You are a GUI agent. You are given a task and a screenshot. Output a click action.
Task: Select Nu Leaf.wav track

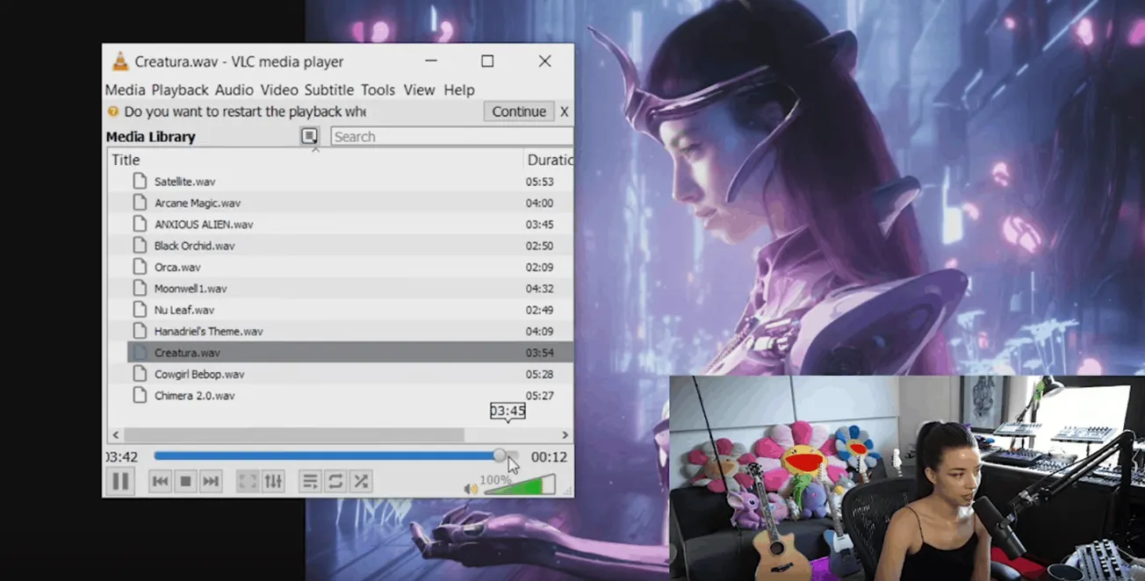coord(184,310)
